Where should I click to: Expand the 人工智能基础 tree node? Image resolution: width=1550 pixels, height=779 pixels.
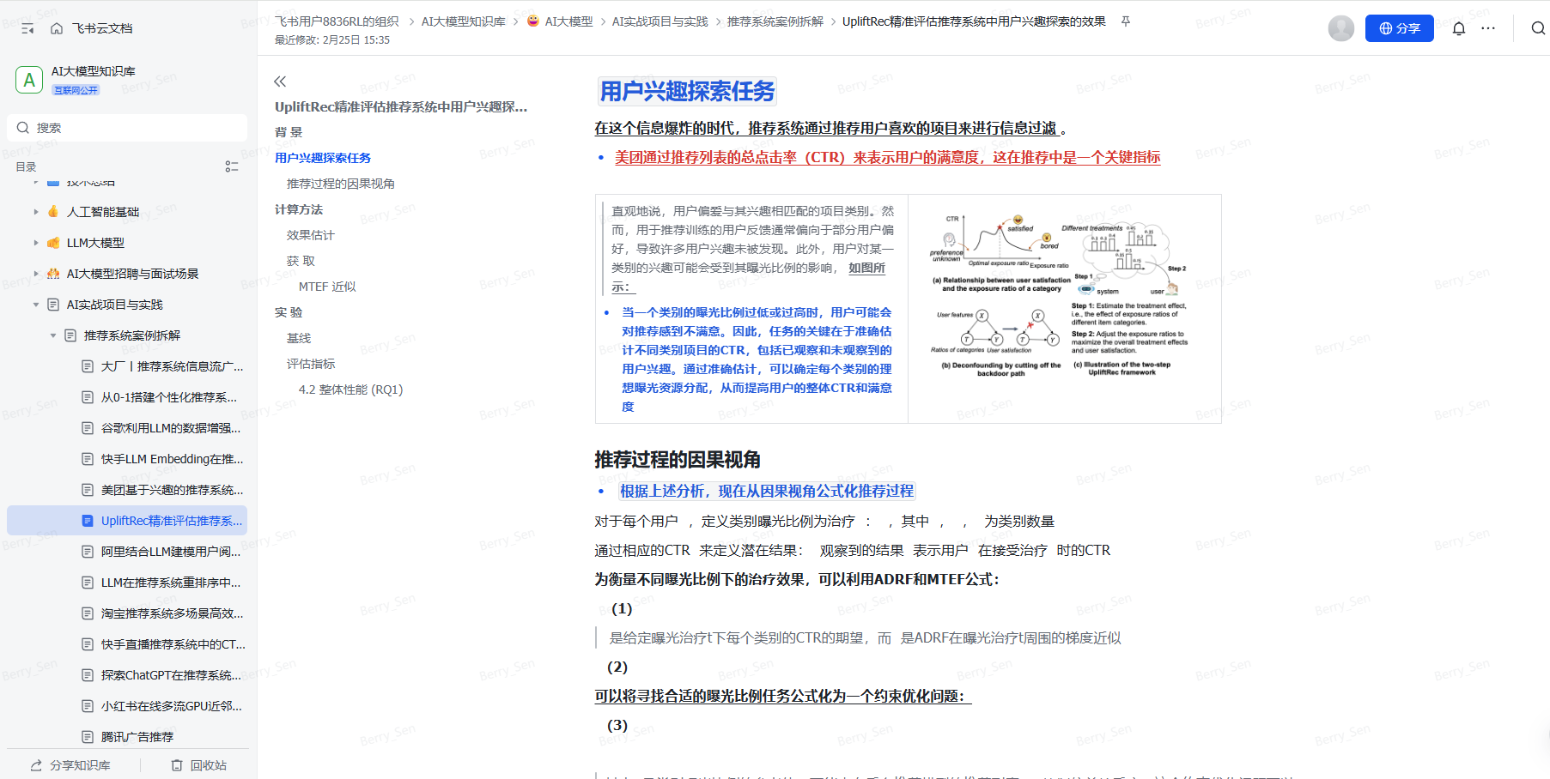click(x=36, y=212)
